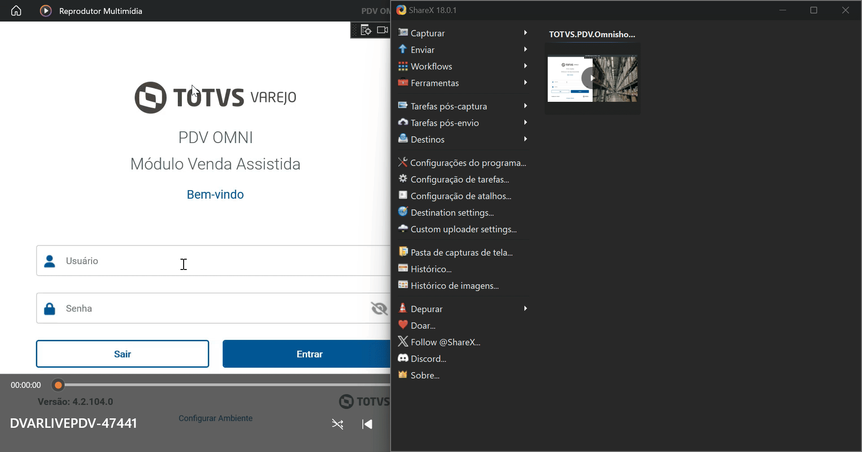Expand the Tarefas pós-envio submenu arrow
Viewport: 862px width, 452px height.
(525, 122)
